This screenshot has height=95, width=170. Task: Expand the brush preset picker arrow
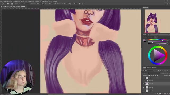pyautogui.click(x=10, y=4)
